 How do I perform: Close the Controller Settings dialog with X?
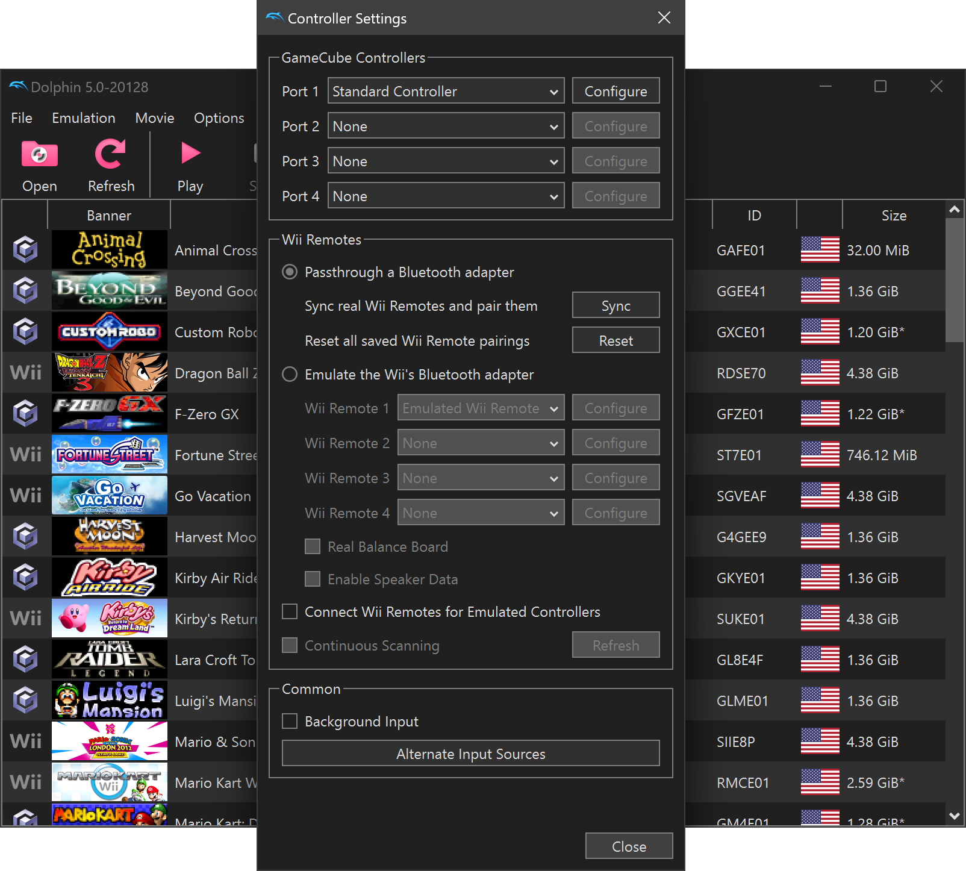tap(664, 17)
